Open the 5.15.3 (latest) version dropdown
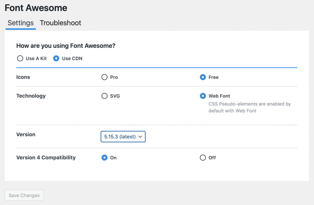The image size is (314, 205). point(123,137)
